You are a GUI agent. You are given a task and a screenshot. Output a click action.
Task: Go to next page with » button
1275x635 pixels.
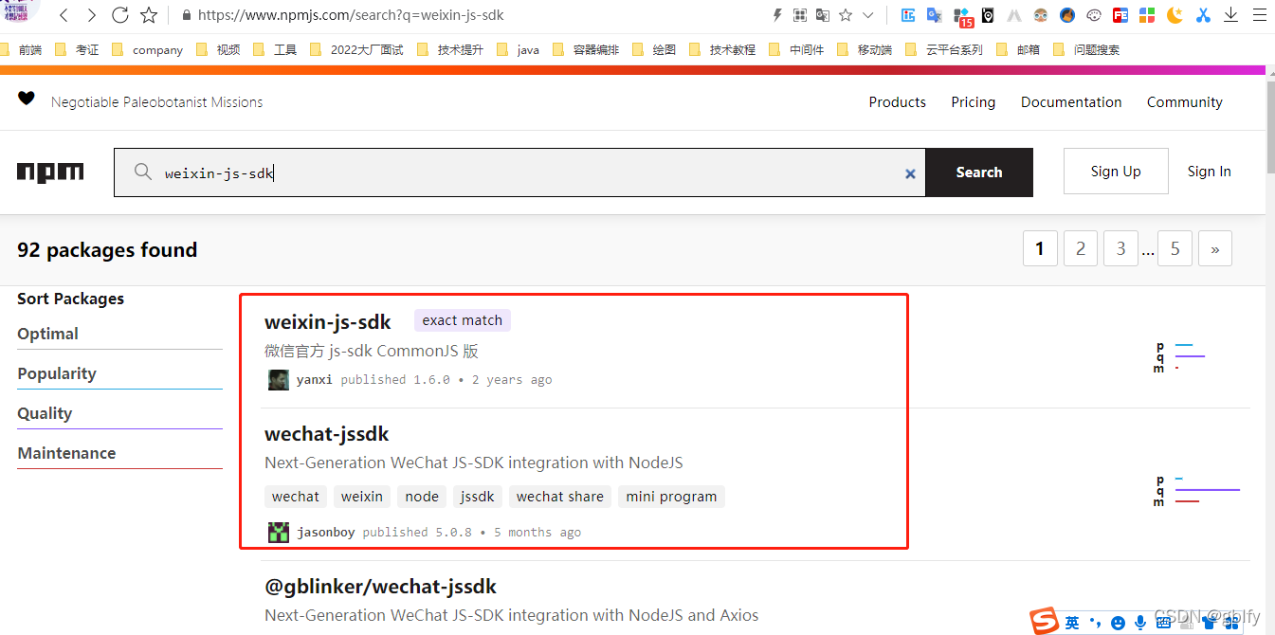click(x=1215, y=249)
